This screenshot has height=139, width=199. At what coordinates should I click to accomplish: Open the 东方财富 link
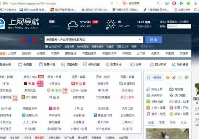tap(30, 129)
